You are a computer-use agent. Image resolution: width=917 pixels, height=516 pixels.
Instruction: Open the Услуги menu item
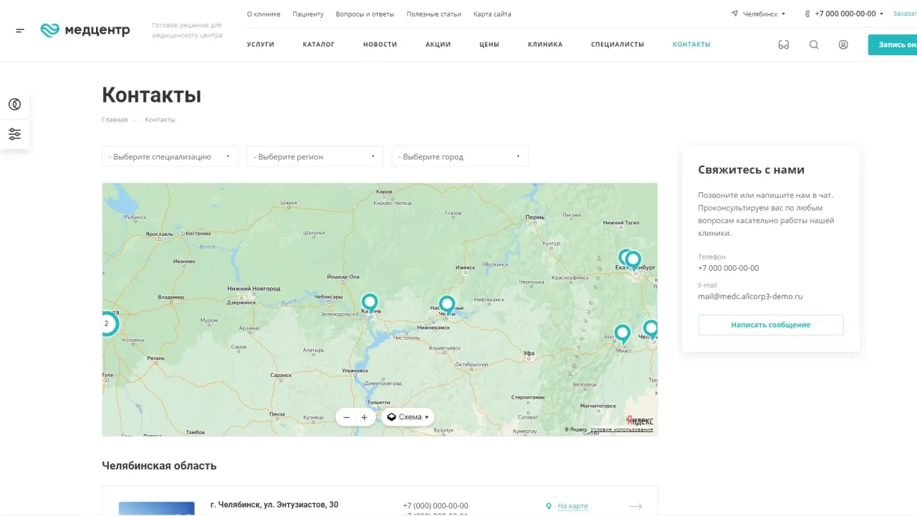[x=261, y=44]
